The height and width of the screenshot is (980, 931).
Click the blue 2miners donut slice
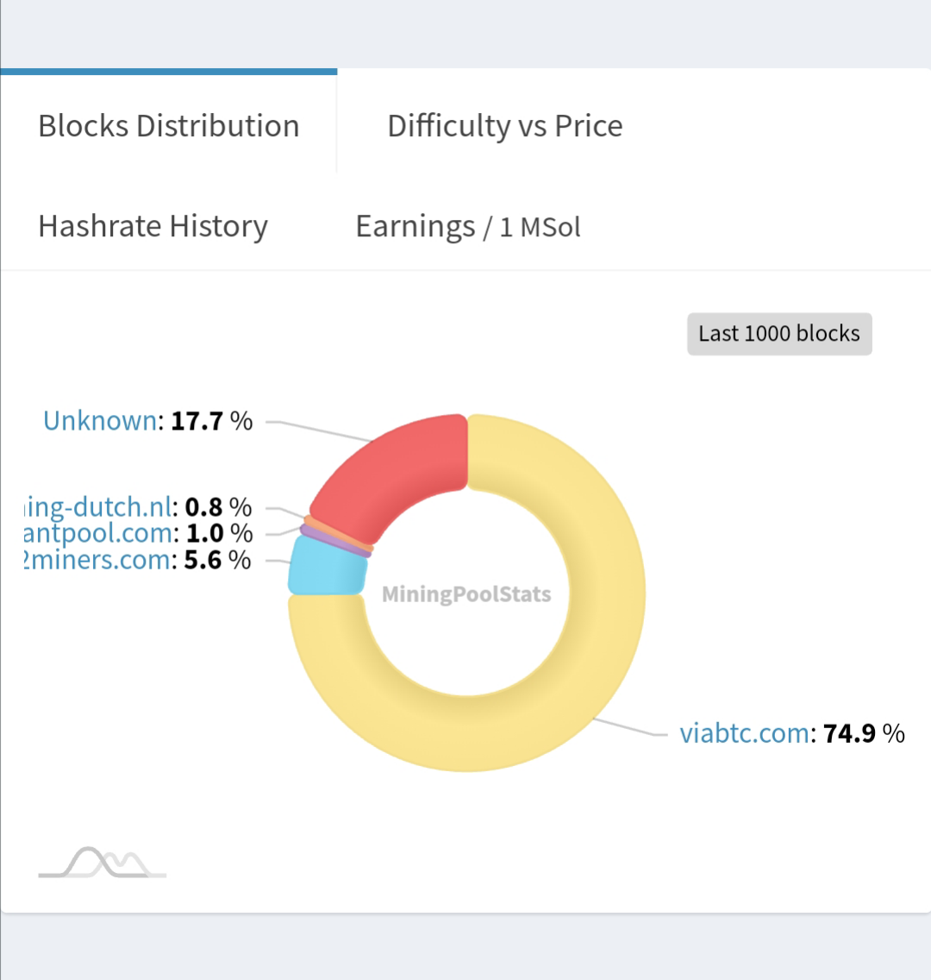tap(326, 567)
